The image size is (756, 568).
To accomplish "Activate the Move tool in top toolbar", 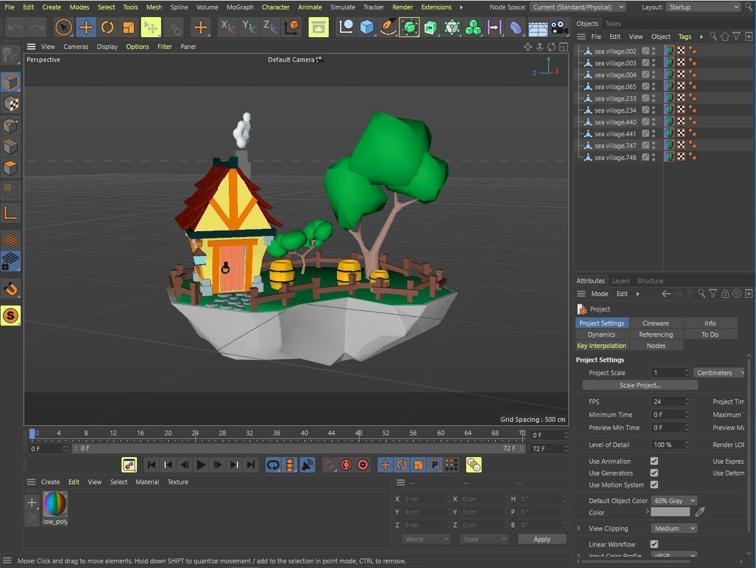I will (x=86, y=27).
